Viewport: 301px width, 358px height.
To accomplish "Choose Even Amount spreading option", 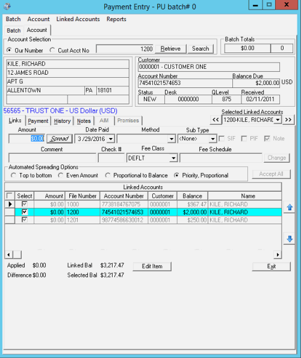I will [61, 175].
